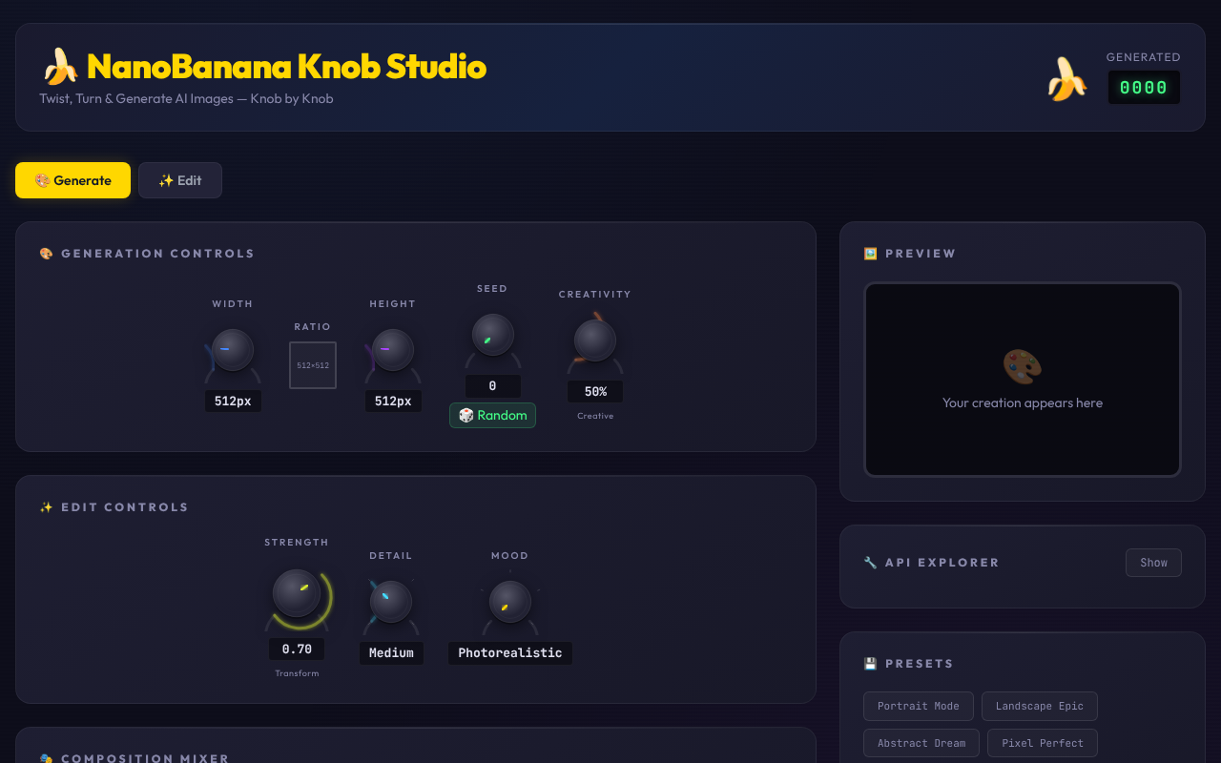
Task: Click the Transform label under Strength
Action: tap(297, 673)
